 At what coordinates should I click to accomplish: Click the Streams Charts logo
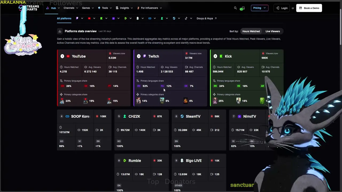tap(29, 8)
